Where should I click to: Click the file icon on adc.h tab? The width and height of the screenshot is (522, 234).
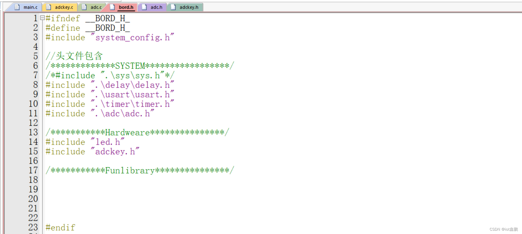[x=144, y=7]
